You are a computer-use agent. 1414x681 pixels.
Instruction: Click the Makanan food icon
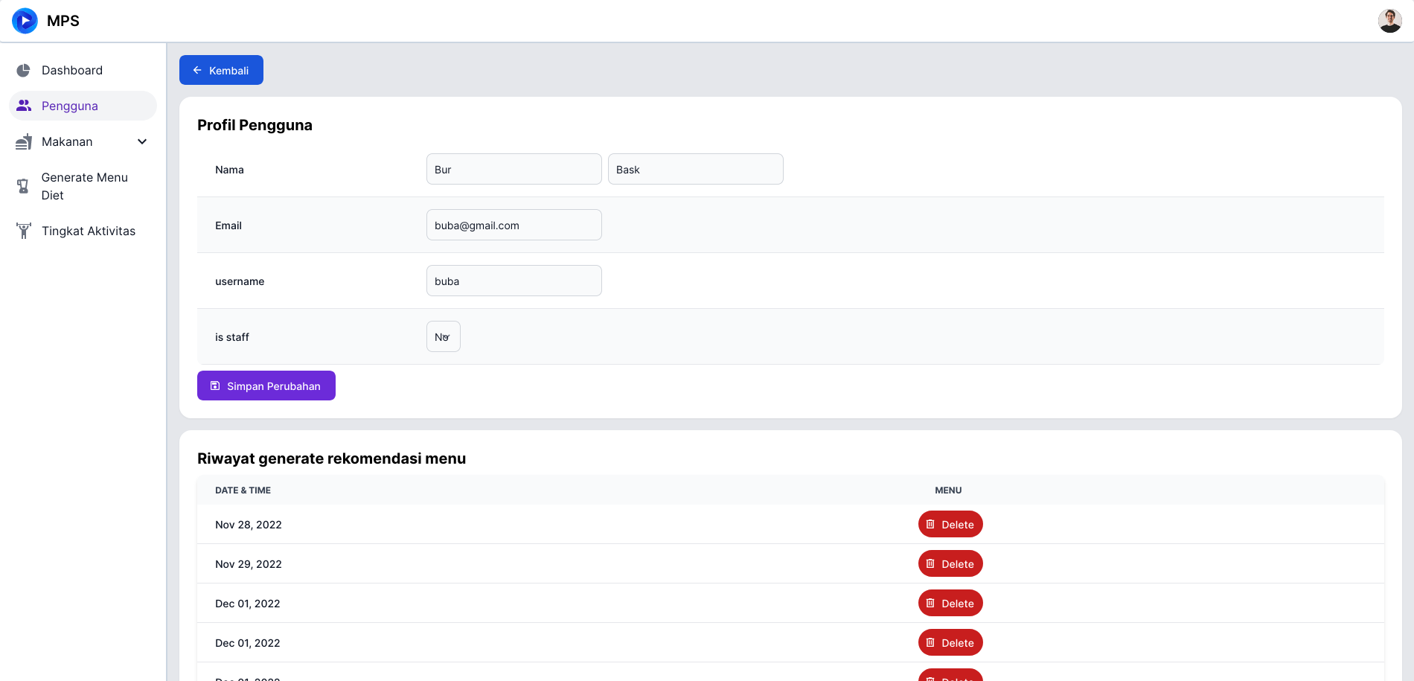(x=24, y=141)
